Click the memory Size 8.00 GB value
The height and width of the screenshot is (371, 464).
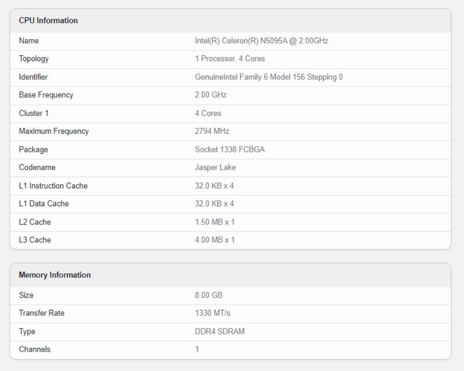coord(209,295)
